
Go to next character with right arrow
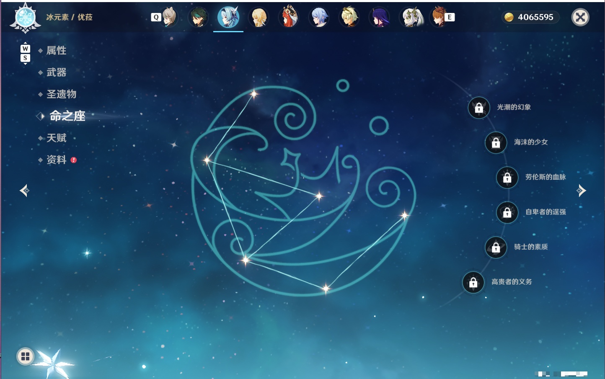pyautogui.click(x=581, y=191)
